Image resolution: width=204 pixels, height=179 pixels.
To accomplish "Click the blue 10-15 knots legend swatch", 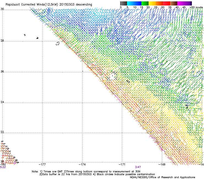I will (138, 3).
